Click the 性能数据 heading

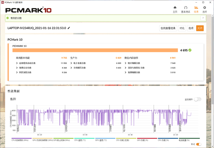pyautogui.click(x=13, y=91)
